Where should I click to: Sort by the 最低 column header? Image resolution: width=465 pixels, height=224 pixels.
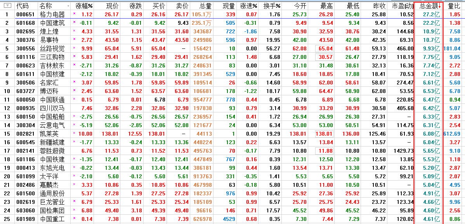coord(353,5)
